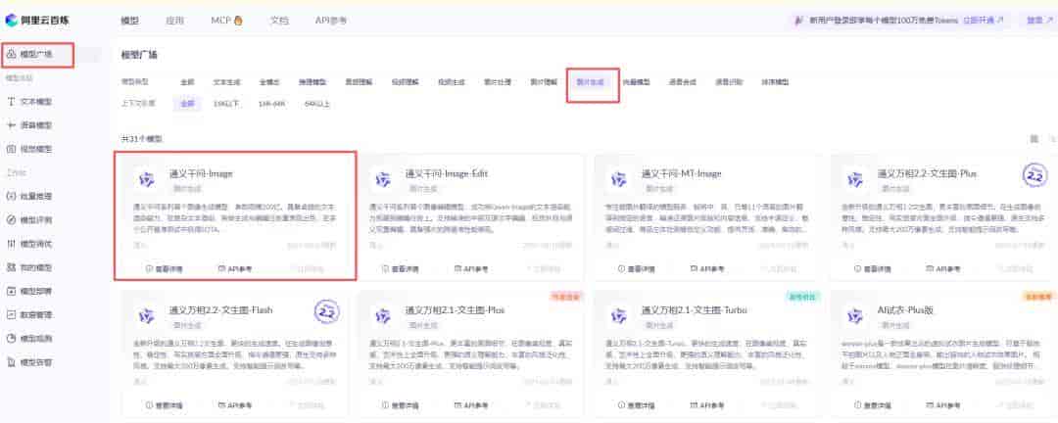1058x423 pixels.
Task: Set context length filter to 64K以上
Action: click(317, 104)
